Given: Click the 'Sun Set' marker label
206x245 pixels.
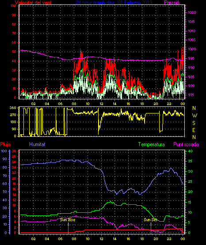Looking at the screenshot, I should pos(150,220).
